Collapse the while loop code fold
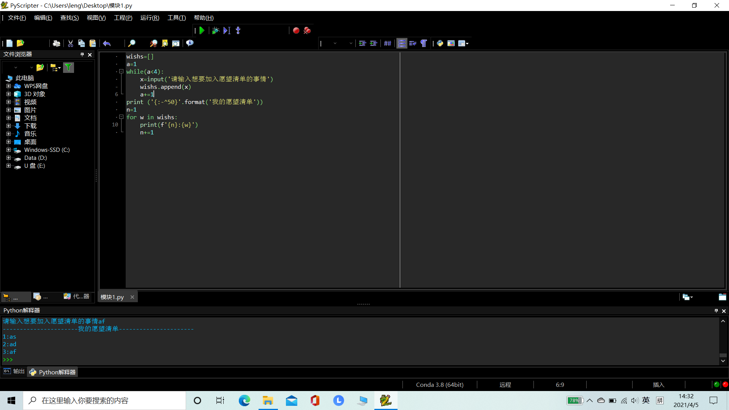The height and width of the screenshot is (410, 729). point(121,71)
